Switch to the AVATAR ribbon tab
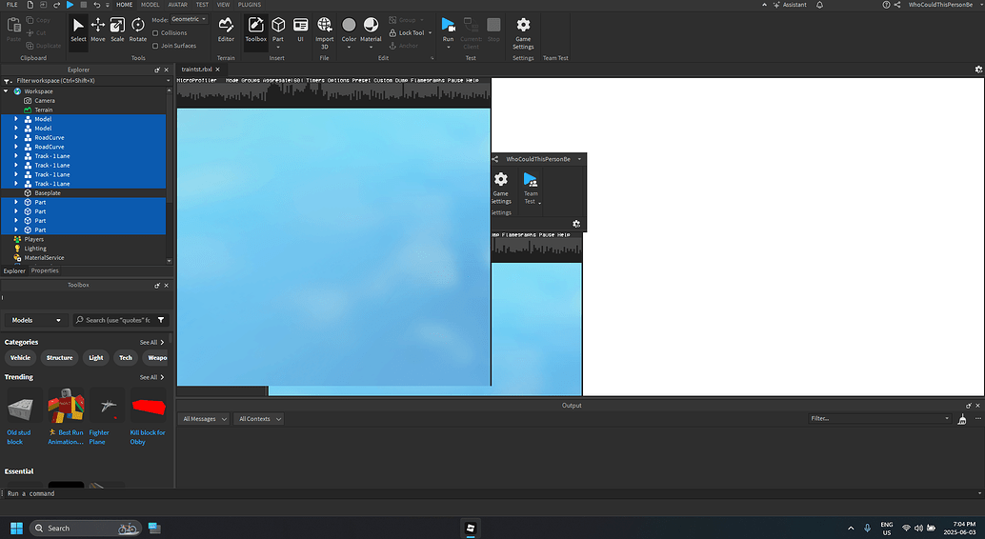This screenshot has height=539, width=985. coord(178,5)
